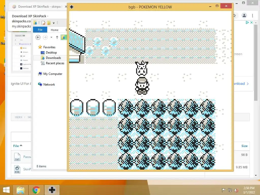Go up one folder in Explorer
The image size is (260, 195).
[x=57, y=37]
